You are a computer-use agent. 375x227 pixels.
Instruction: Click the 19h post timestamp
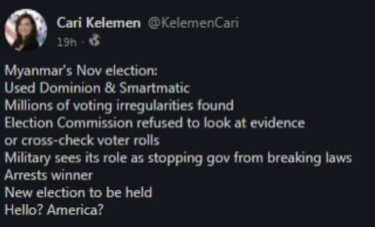tap(67, 43)
